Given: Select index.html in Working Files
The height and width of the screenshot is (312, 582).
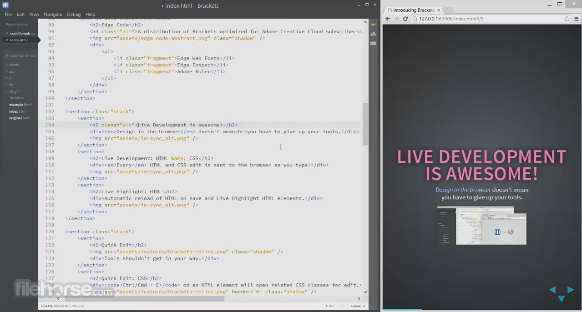Looking at the screenshot, I should (19, 40).
